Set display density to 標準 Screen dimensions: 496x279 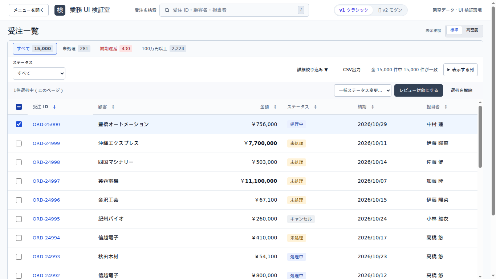click(x=454, y=30)
